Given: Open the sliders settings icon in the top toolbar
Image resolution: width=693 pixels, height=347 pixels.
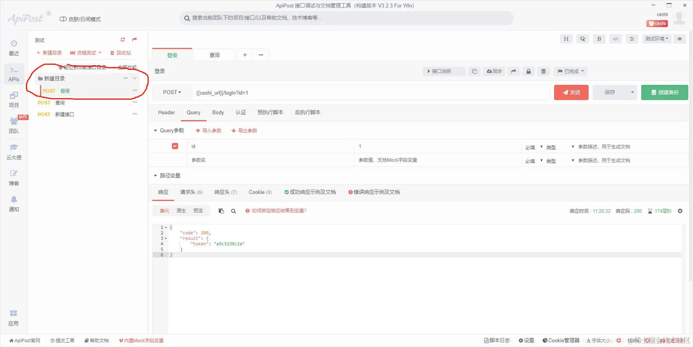Looking at the screenshot, I should [632, 39].
